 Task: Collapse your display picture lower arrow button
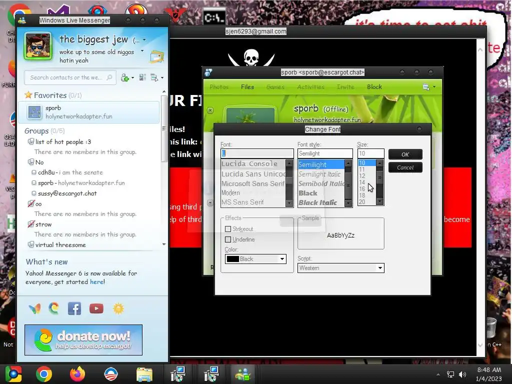tap(210, 203)
